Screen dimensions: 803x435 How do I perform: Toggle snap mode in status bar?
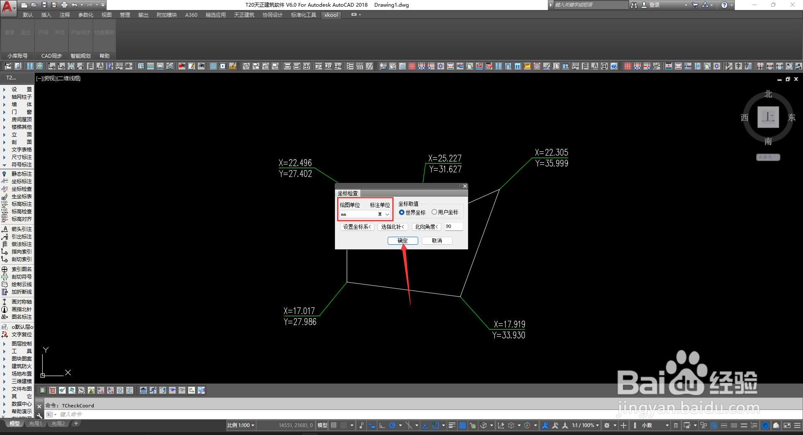343,425
